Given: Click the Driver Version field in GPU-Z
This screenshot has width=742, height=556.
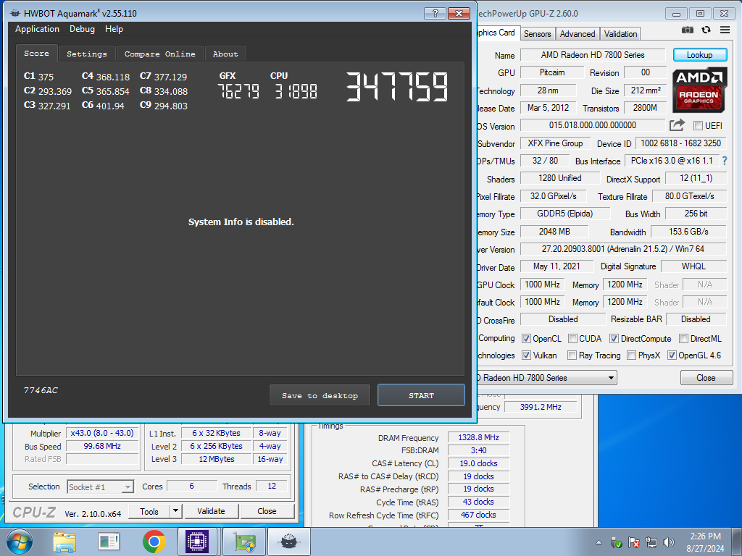Looking at the screenshot, I should pyautogui.click(x=622, y=249).
